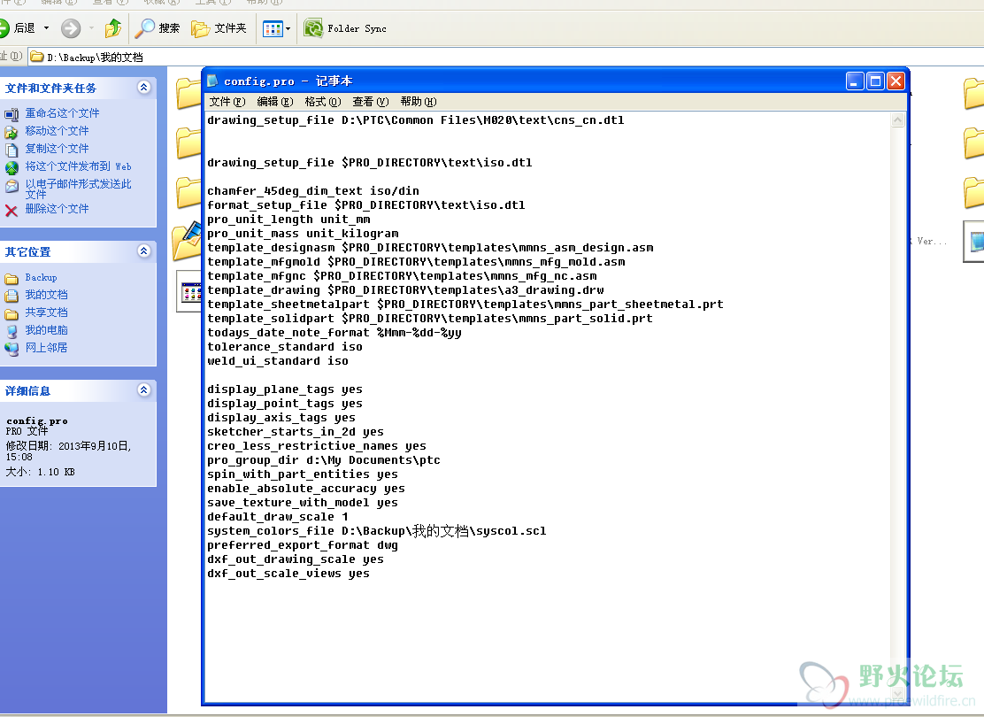Open Notepad 格式(O) menu
Image resolution: width=984 pixels, height=717 pixels.
[323, 102]
